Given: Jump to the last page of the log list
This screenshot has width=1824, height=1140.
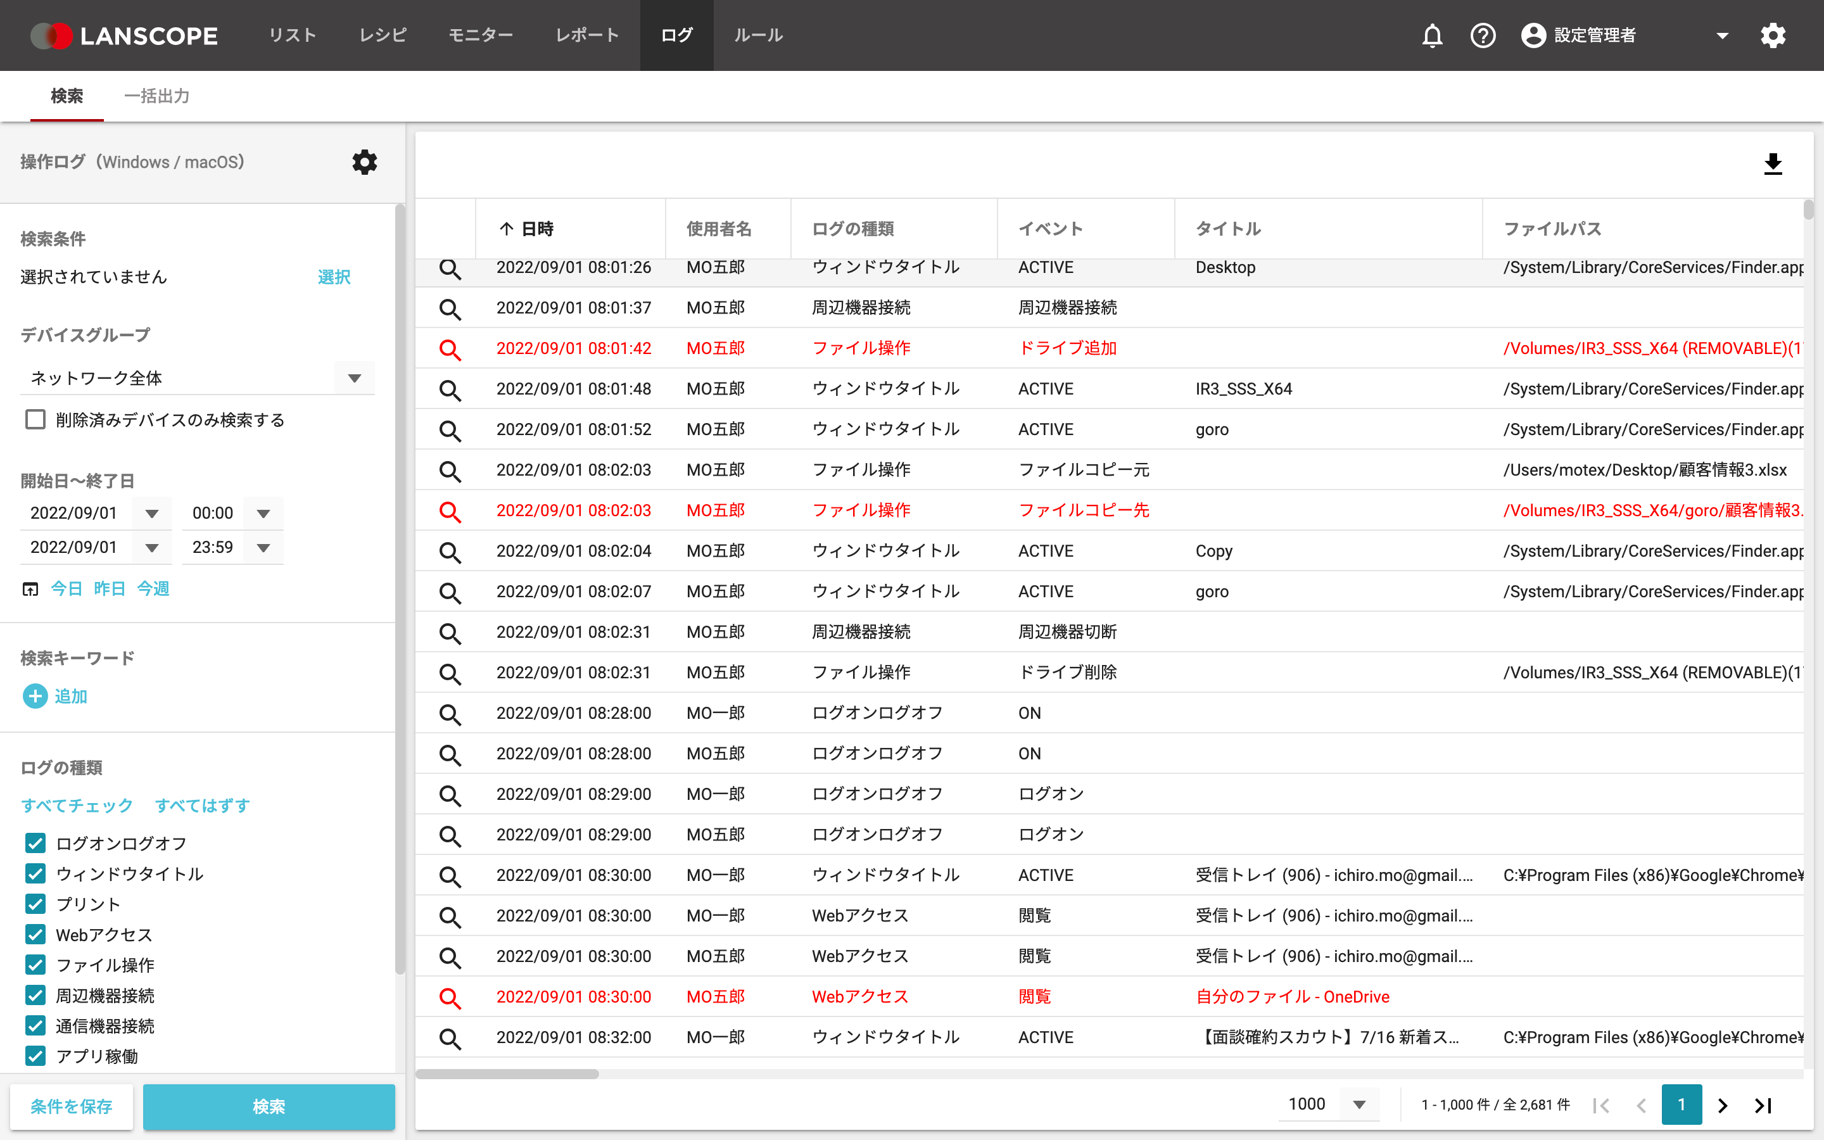Looking at the screenshot, I should [x=1763, y=1105].
